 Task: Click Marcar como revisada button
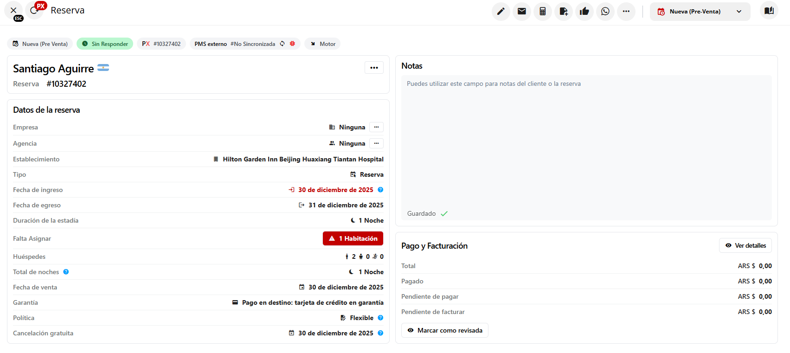tap(444, 330)
